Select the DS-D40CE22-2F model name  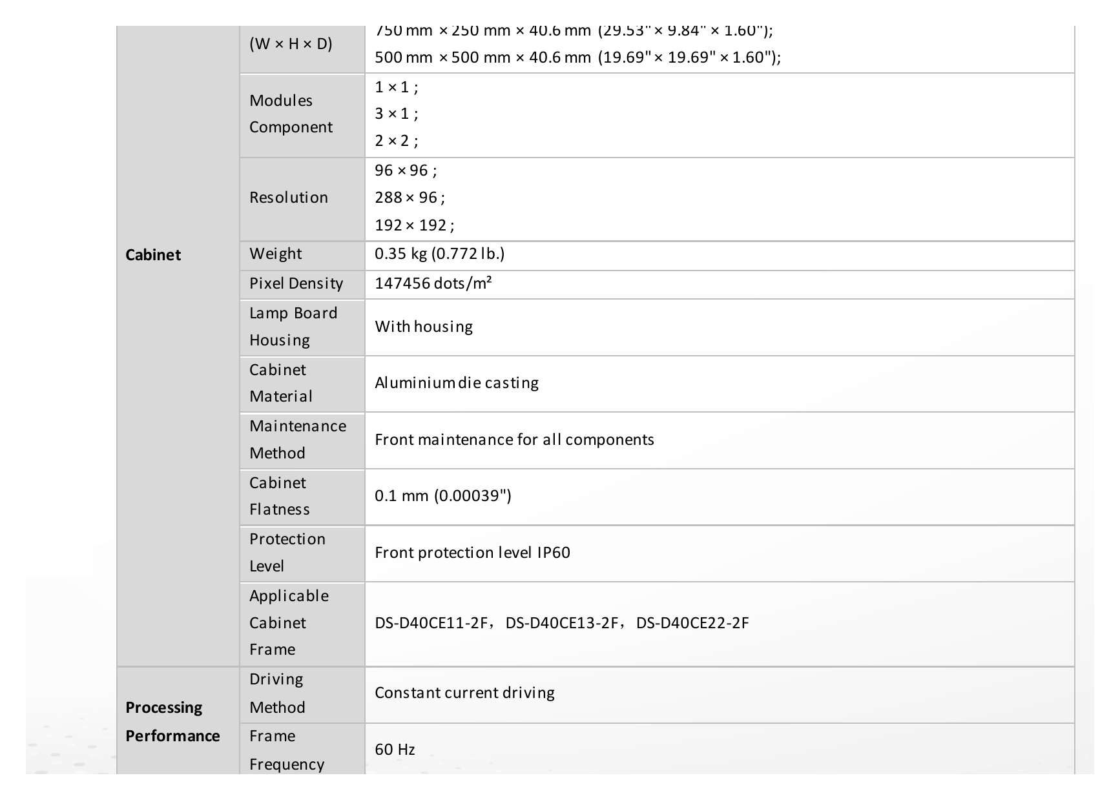point(692,623)
